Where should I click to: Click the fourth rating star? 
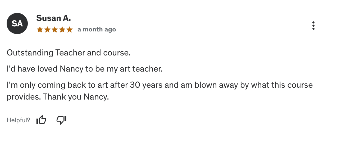(62, 30)
